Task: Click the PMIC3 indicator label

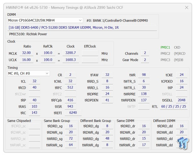Action: (165, 60)
